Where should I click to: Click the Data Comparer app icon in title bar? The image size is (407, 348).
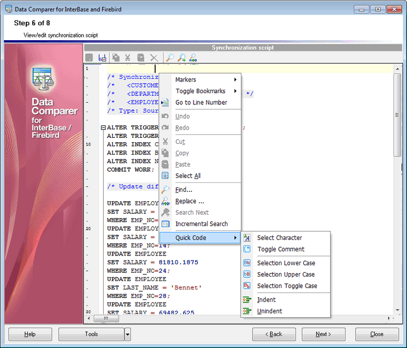pos(9,9)
